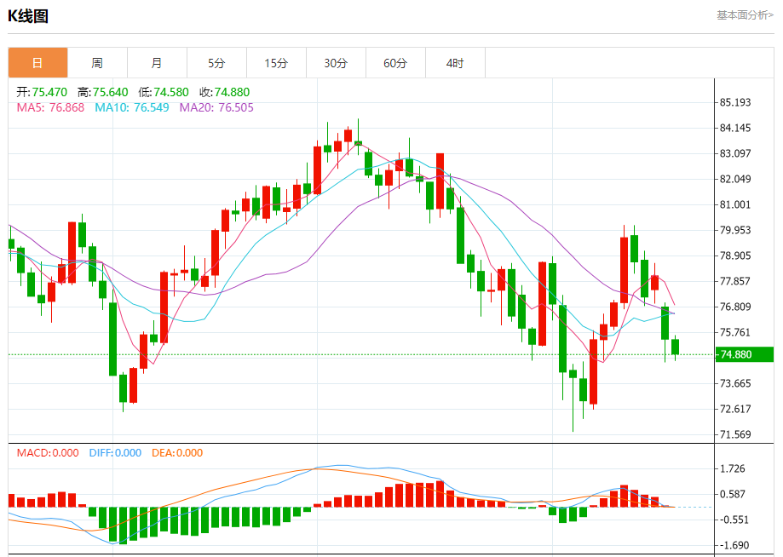783x557 pixels.
Task: Select the 30分 interval tab
Action: (336, 63)
